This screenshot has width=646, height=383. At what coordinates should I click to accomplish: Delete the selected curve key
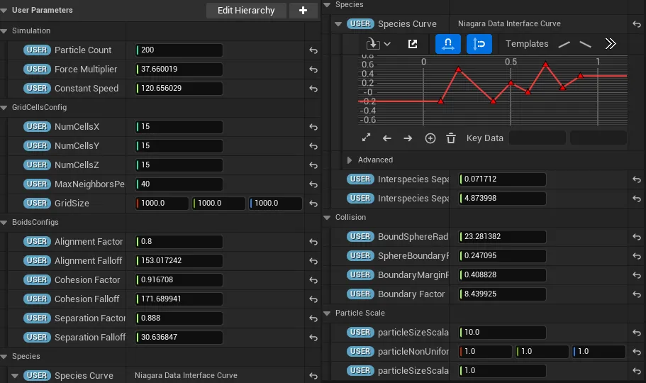click(451, 138)
